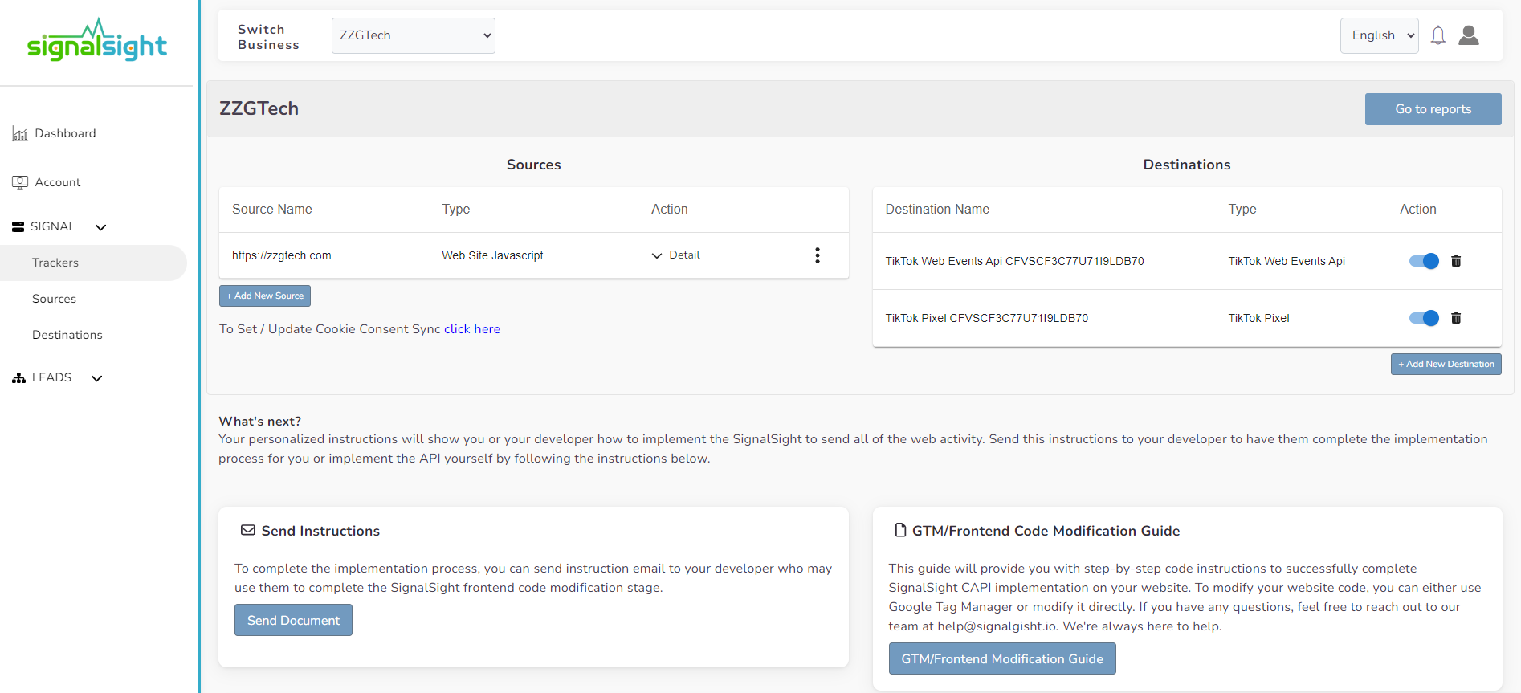The width and height of the screenshot is (1521, 693).
Task: Delete TikTok Pixel destination
Action: pos(1456,318)
